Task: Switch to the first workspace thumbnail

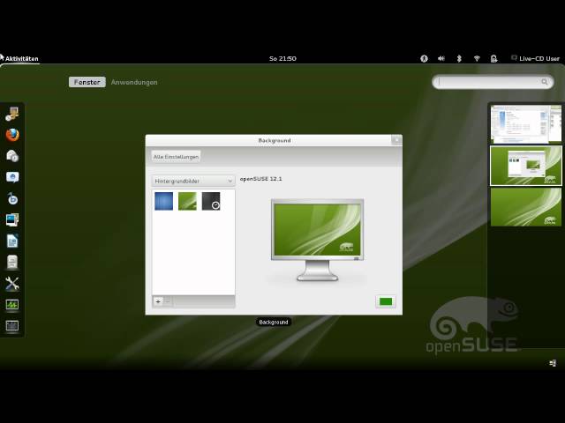Action: click(x=526, y=124)
